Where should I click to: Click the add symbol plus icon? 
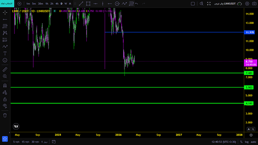click(x=19, y=4)
